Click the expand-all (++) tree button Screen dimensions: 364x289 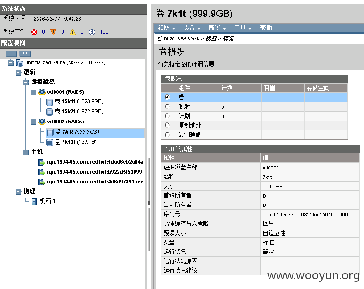click(x=25, y=53)
